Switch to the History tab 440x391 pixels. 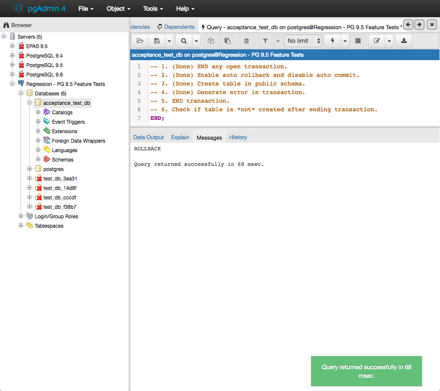tap(238, 137)
